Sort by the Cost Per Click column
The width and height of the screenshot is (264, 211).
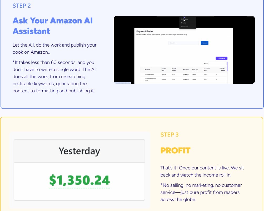coord(164,70)
